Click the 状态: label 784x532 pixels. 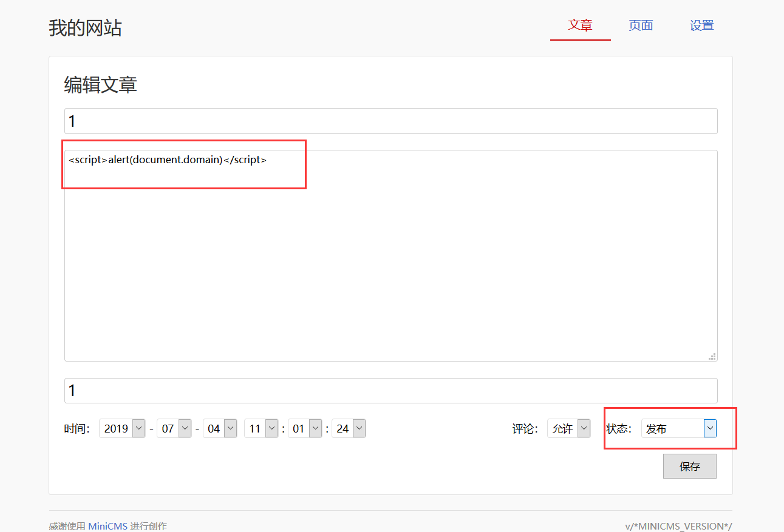coord(619,429)
